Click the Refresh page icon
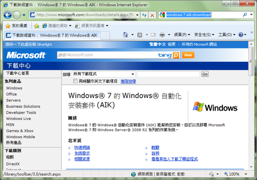257x180 pixels. click(144, 15)
